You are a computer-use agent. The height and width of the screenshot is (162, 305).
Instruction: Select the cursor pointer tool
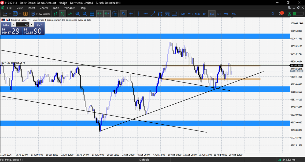124,14
